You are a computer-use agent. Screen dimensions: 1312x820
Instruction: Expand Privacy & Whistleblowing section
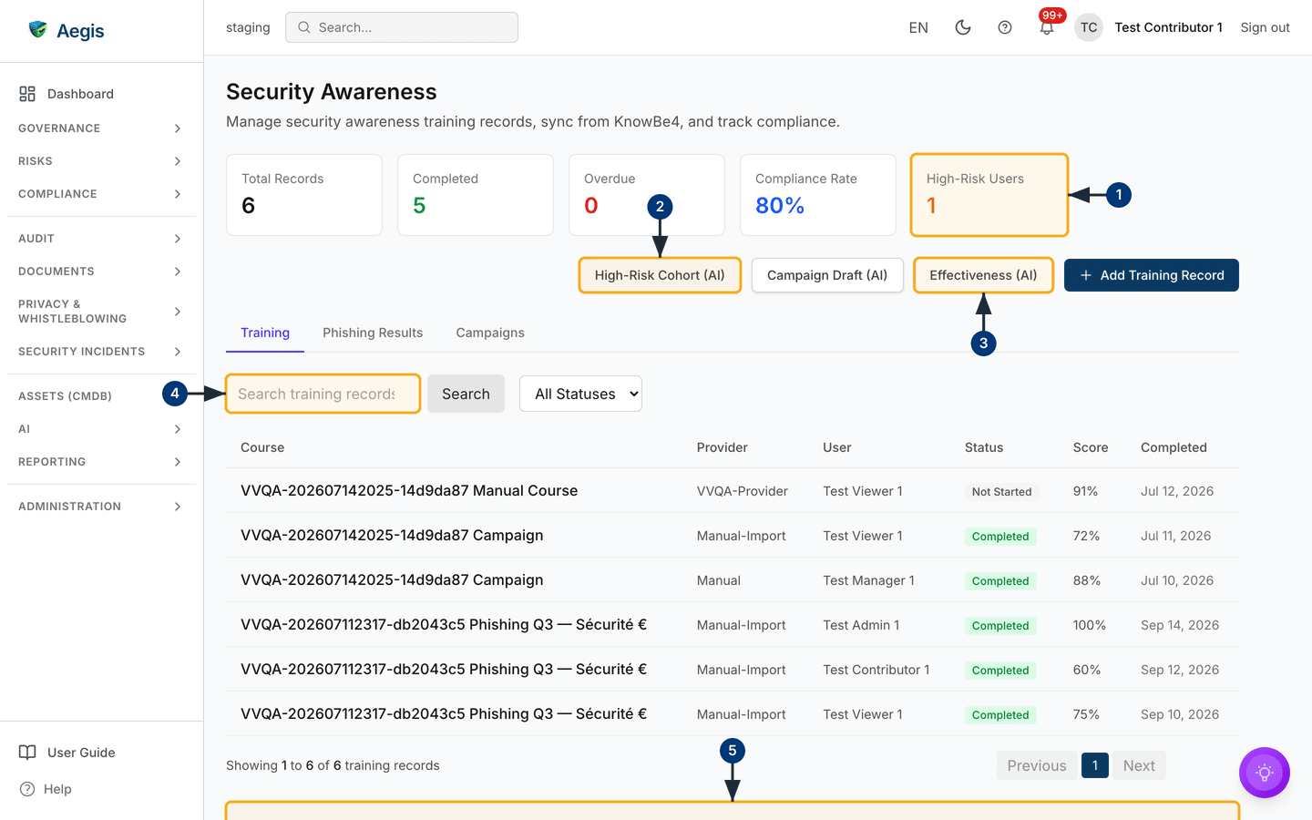point(101,312)
